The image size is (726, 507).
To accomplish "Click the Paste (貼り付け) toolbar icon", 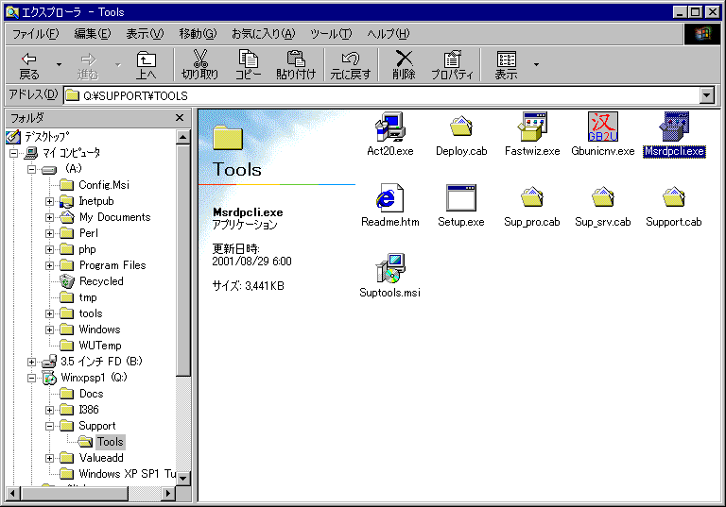I will (x=296, y=59).
